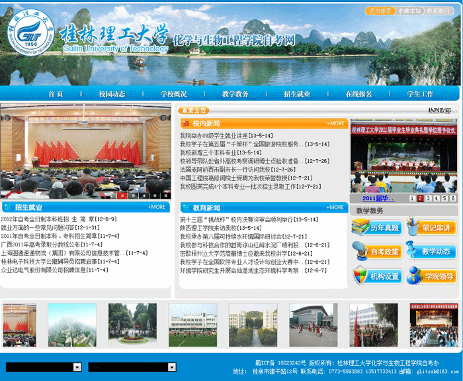Viewport: 463px width, 381px height.
Task: Click 收藏本站 button
Action: [409, 11]
